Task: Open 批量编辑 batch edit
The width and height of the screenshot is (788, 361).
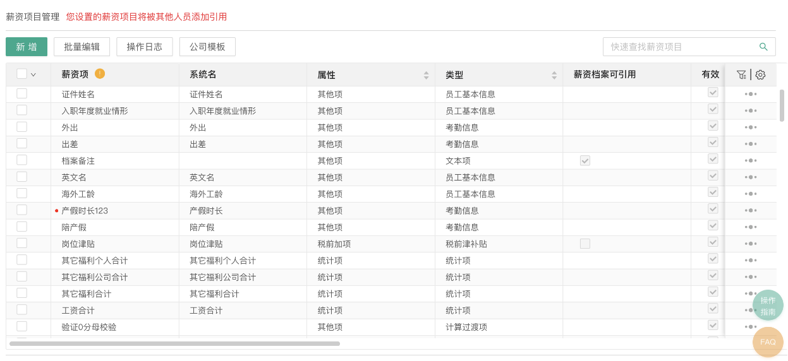Action: [x=82, y=47]
